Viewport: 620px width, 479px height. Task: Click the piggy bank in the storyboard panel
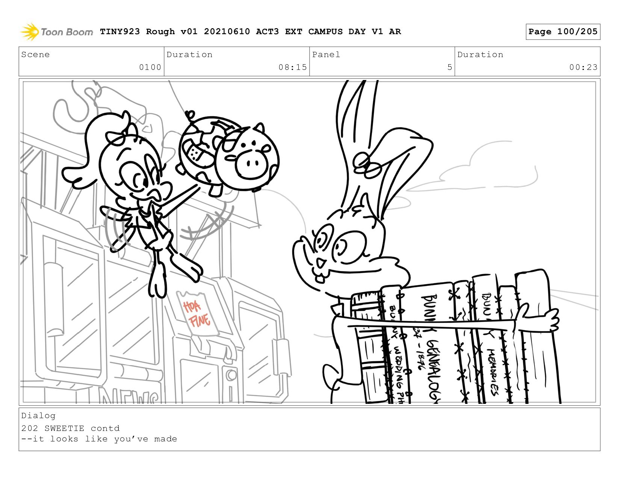pyautogui.click(x=228, y=154)
